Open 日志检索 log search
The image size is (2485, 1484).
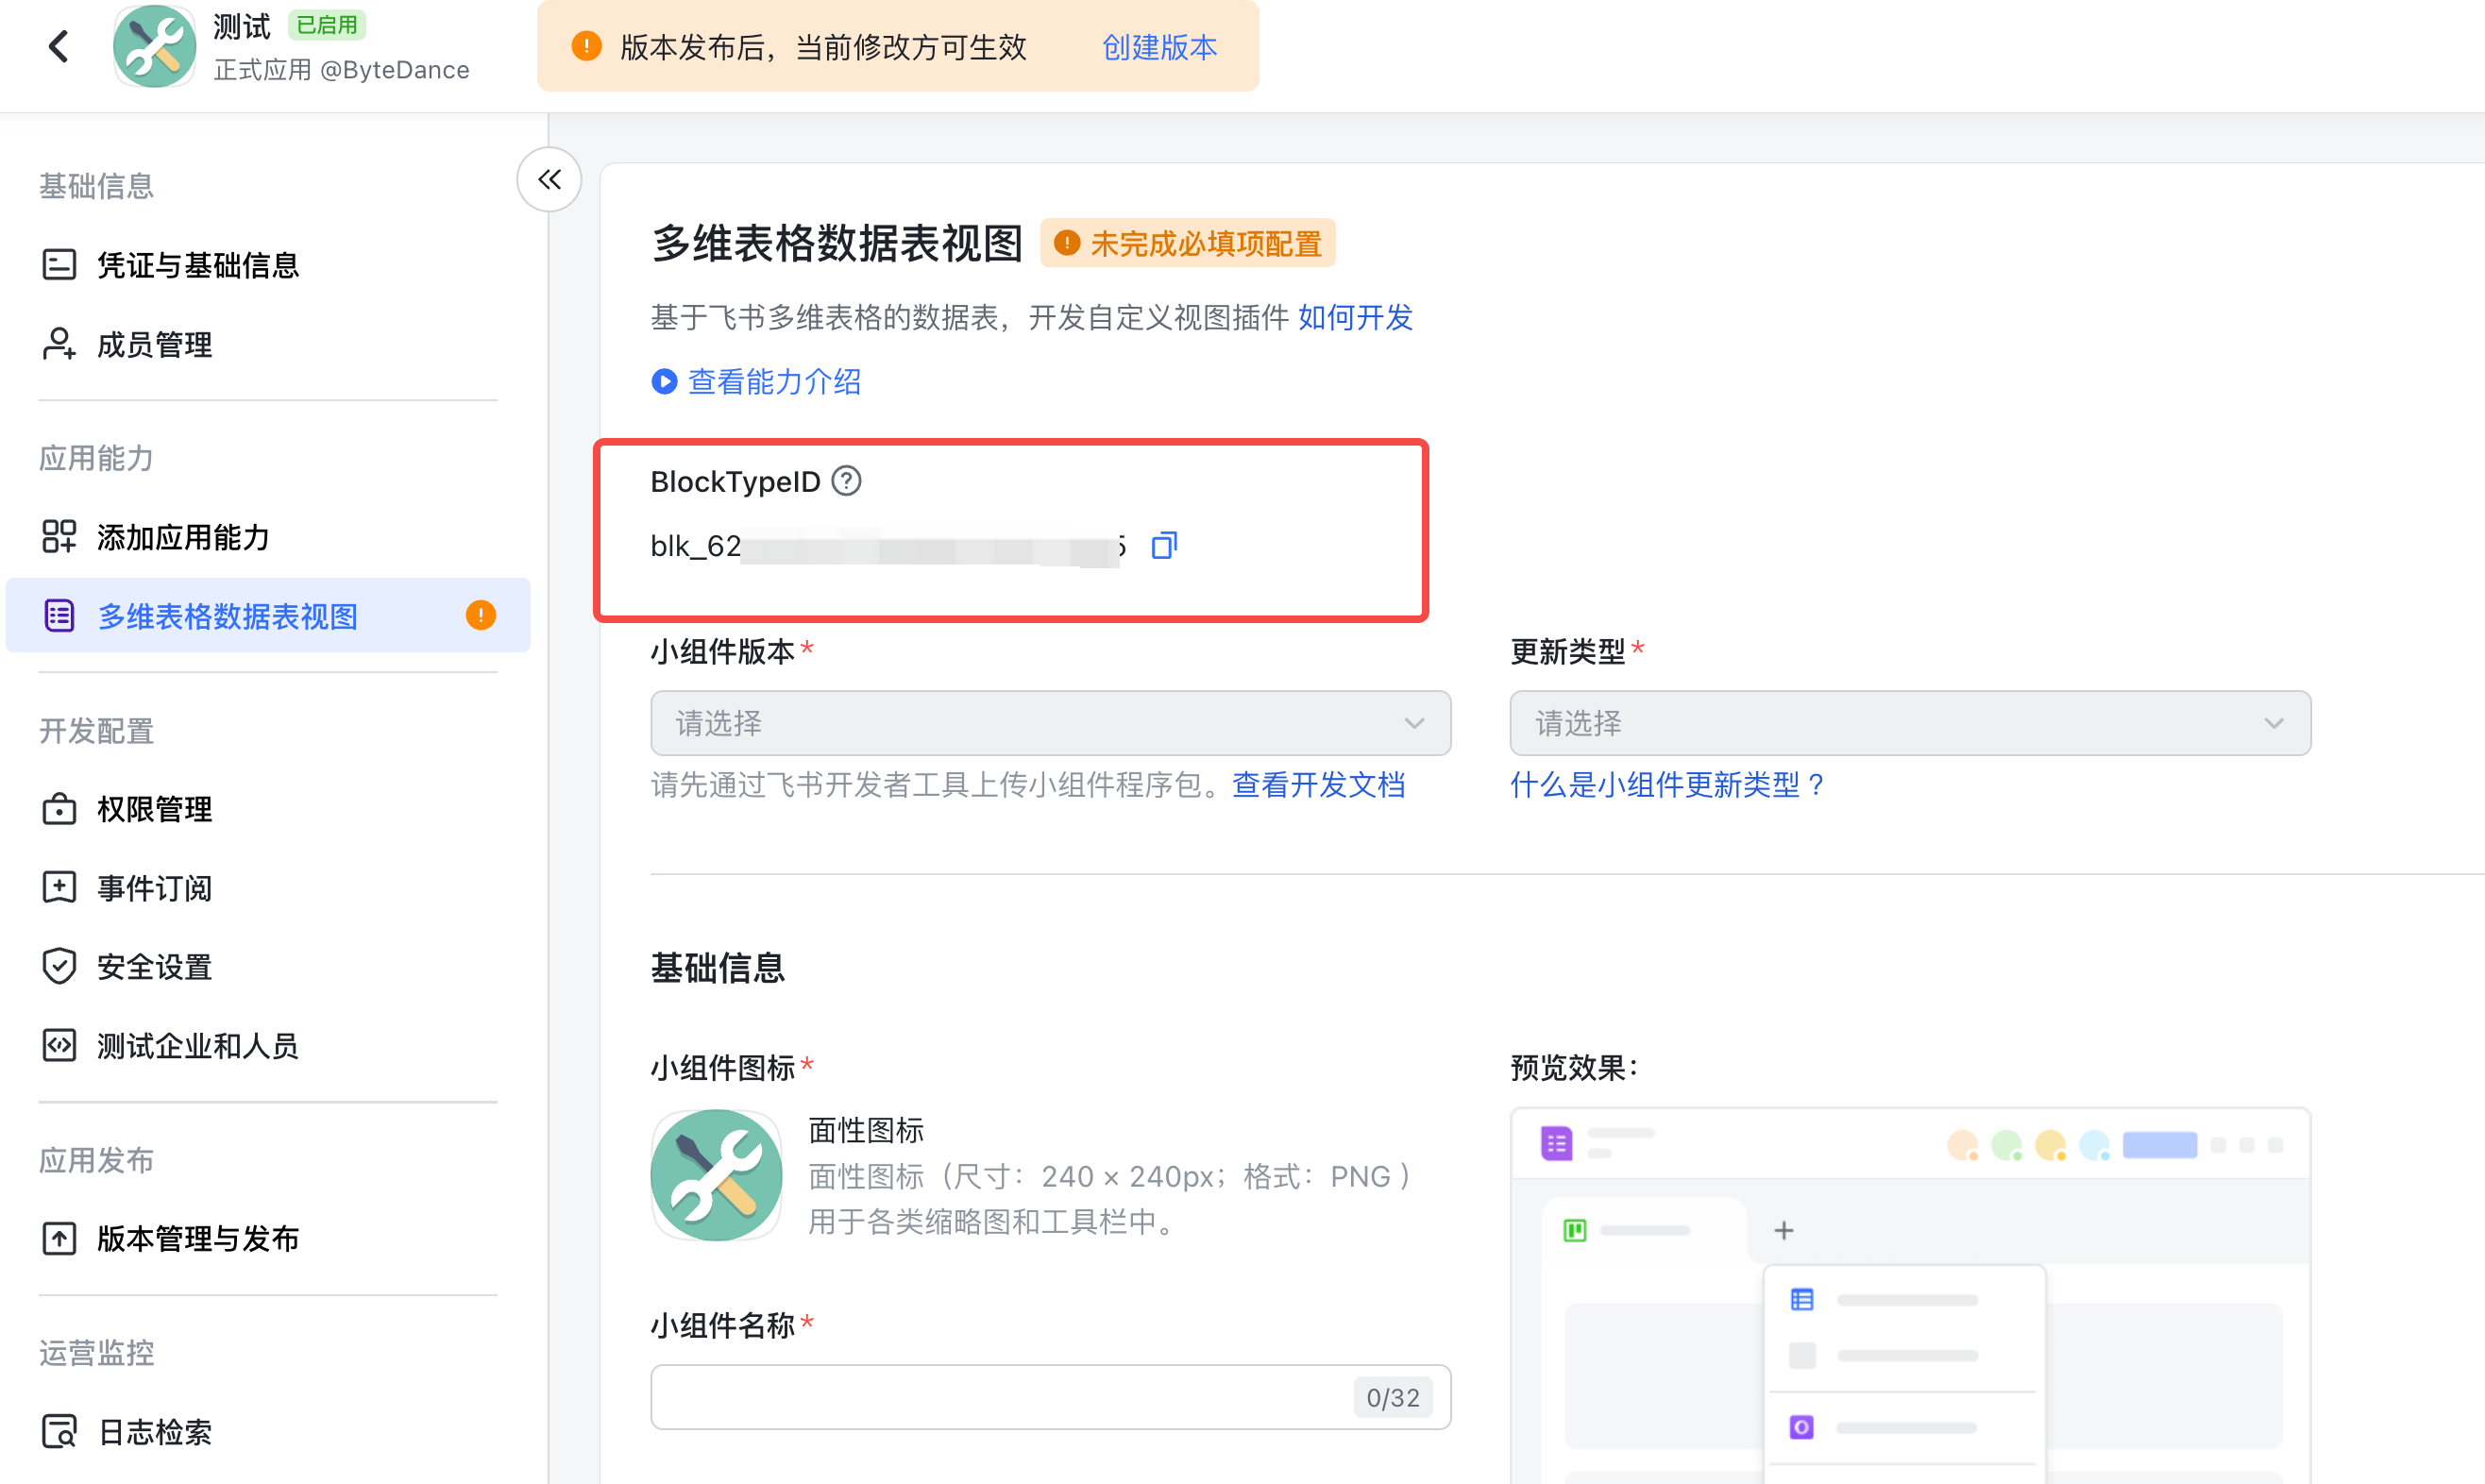(153, 1432)
